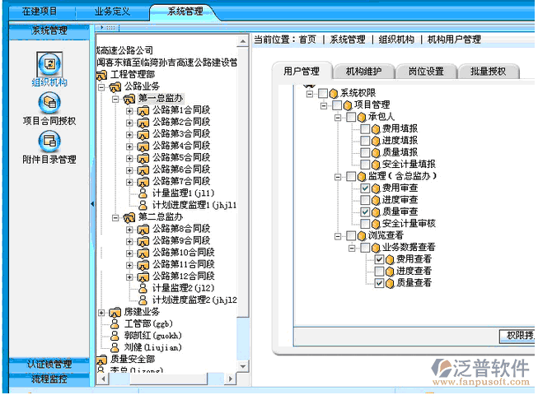Uncheck the 质量审查 checkbox
Image resolution: width=538 pixels, height=395 pixels.
pyautogui.click(x=365, y=212)
